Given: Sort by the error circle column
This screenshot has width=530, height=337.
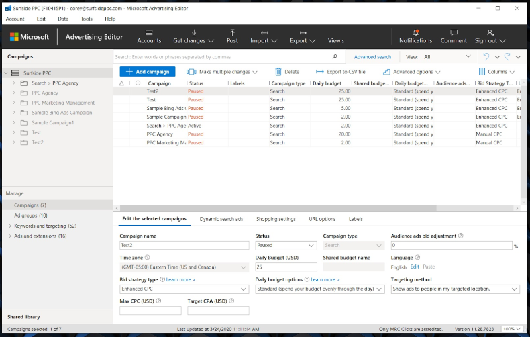Looking at the screenshot, I should coord(138,83).
